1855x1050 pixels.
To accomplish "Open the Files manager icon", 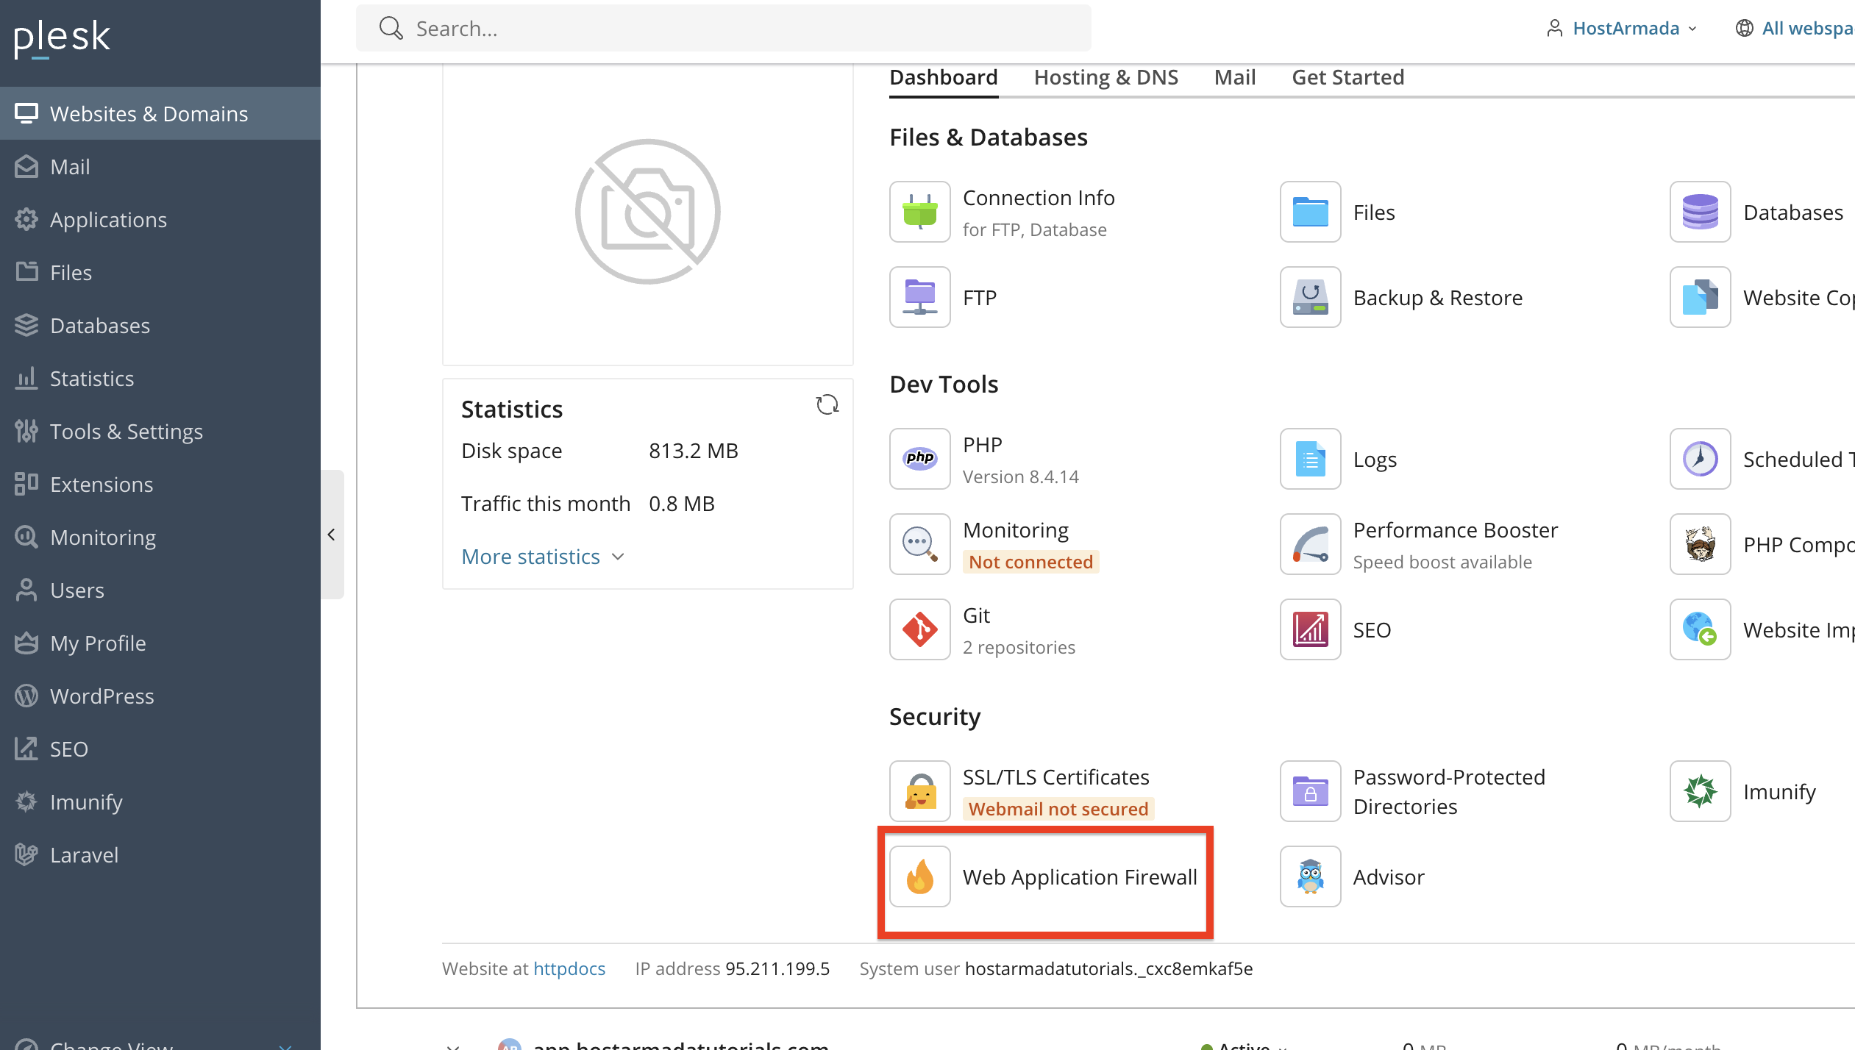I will tap(1310, 212).
